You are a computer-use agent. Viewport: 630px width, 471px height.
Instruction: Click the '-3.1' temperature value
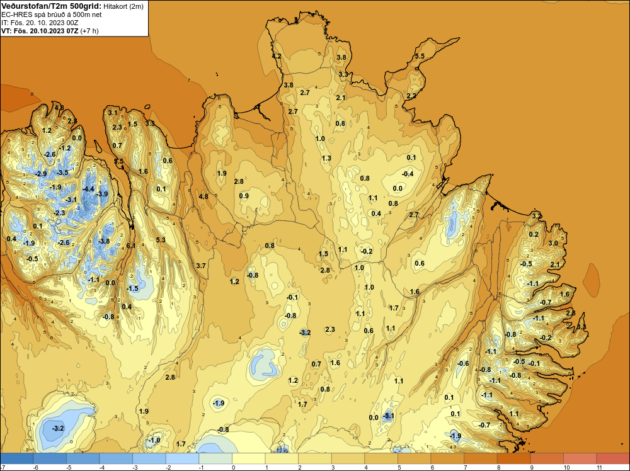click(x=71, y=200)
